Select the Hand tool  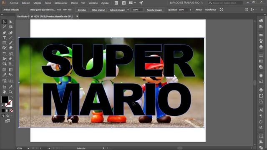(x=5, y=92)
